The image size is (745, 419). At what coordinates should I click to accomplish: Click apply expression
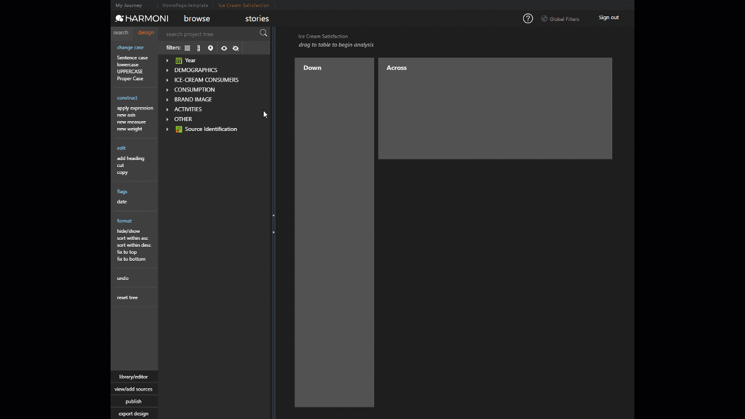135,108
